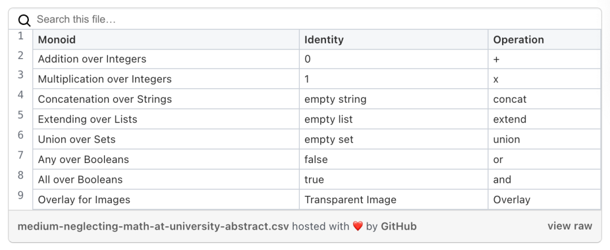
Task: Type in the 'Search this file' field
Action: [226, 20]
